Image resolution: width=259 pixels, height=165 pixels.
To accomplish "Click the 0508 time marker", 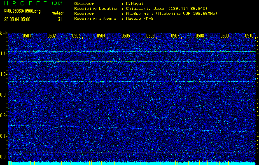I will pyautogui.click(x=200, y=36).
